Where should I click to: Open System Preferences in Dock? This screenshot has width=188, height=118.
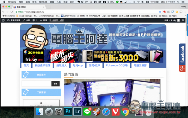tap(58, 112)
